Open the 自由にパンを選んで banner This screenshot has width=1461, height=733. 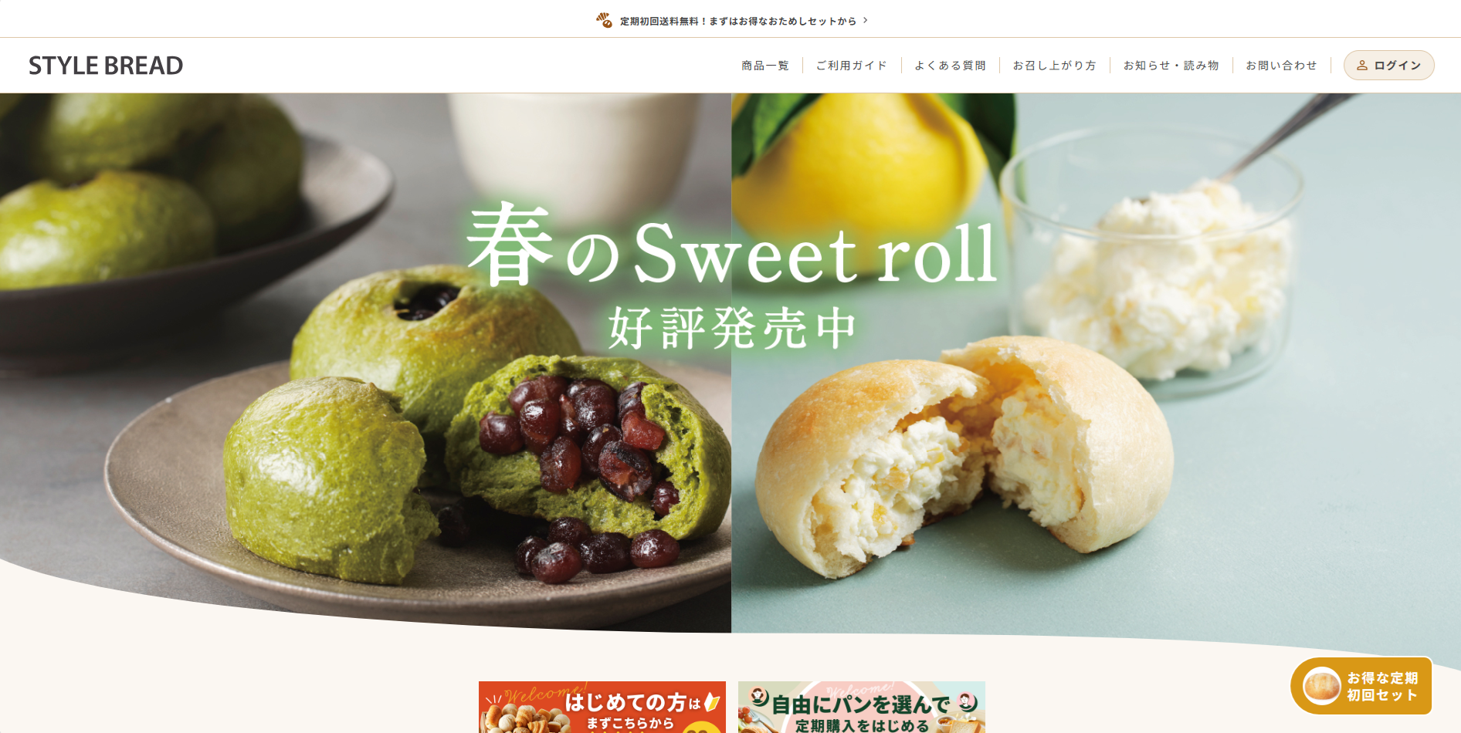(x=862, y=707)
